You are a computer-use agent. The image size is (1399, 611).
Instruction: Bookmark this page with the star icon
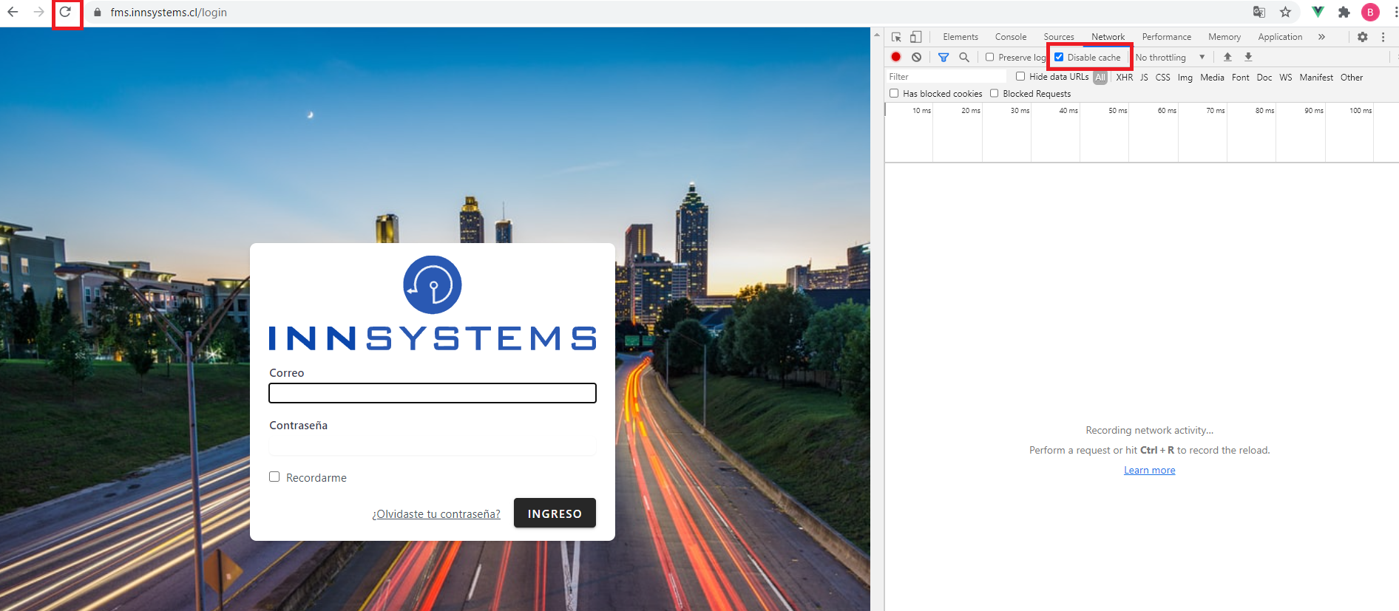click(1286, 13)
